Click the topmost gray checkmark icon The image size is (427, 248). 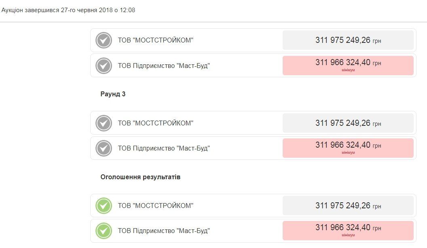tap(104, 40)
